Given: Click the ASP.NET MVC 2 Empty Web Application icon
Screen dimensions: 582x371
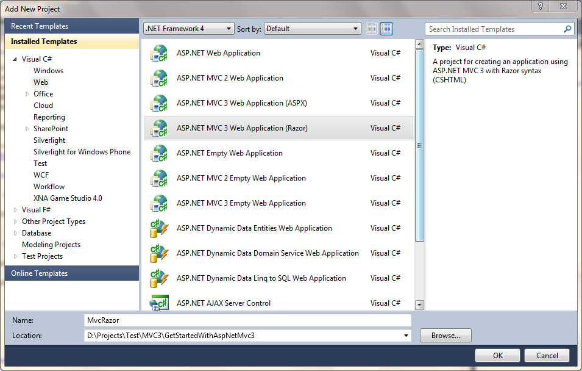Looking at the screenshot, I should pos(159,178).
